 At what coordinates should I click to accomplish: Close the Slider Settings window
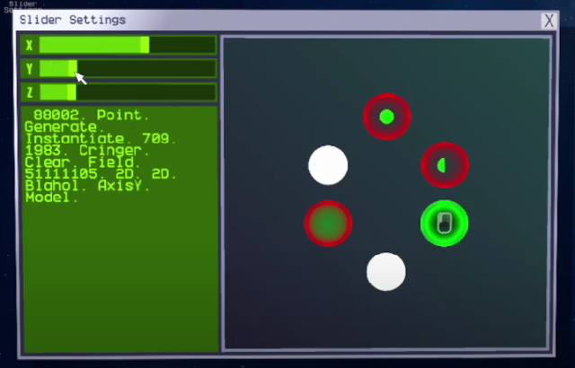pos(549,20)
